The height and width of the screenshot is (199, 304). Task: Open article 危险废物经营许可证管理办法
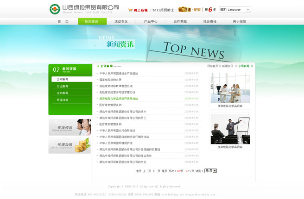coord(117,93)
